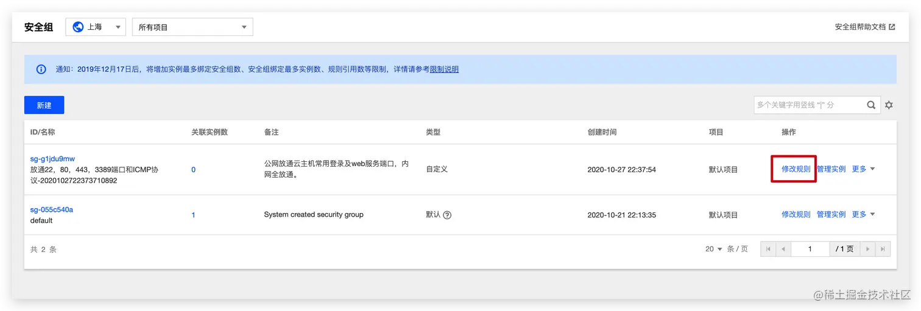Click the blue 新建 button

coord(44,105)
